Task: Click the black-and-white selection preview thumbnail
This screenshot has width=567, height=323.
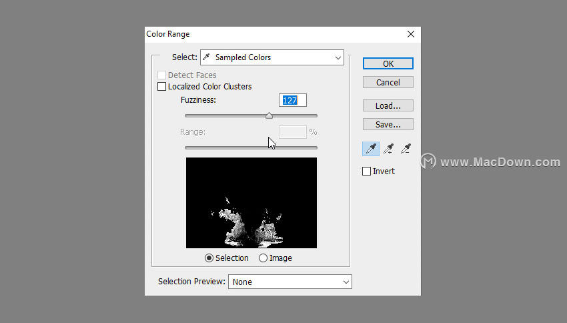Action: (x=251, y=203)
